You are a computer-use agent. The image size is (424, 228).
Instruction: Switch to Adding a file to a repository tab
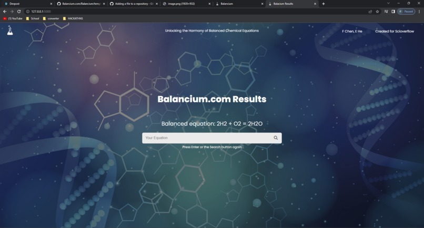133,4
